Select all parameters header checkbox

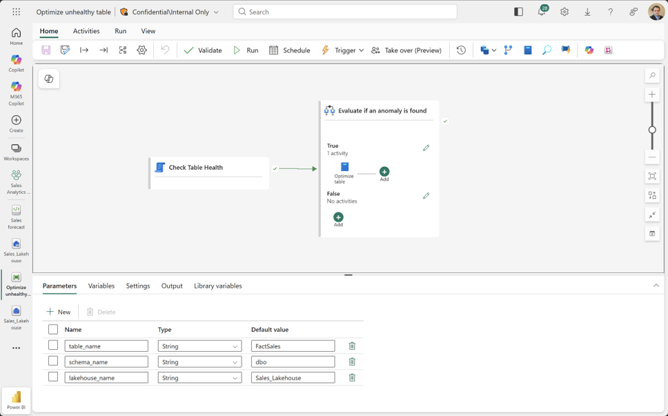click(53, 329)
